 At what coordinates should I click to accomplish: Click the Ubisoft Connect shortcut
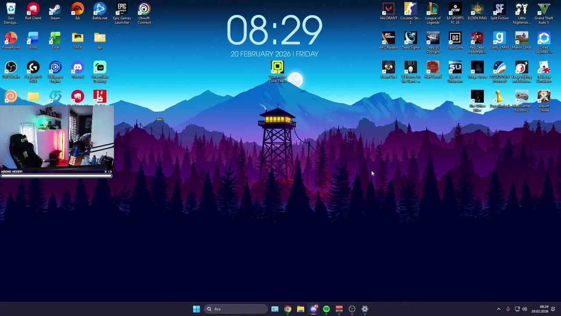click(144, 14)
